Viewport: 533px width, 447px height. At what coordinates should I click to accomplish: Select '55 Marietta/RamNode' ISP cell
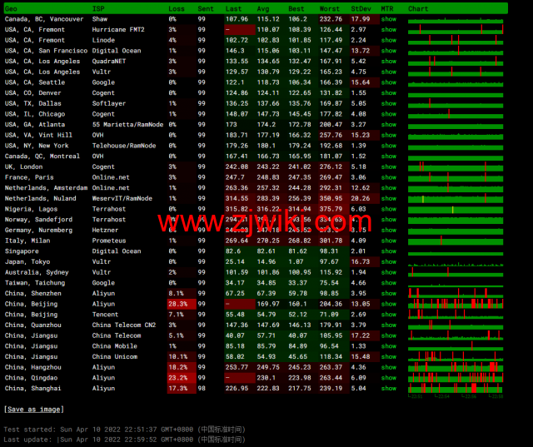click(x=127, y=125)
